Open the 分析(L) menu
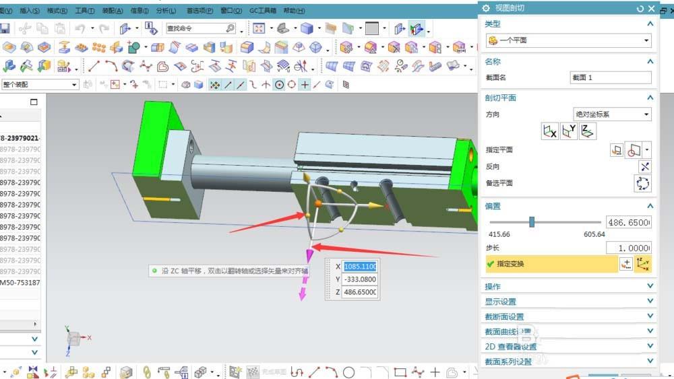This screenshot has height=379, width=674. point(166,10)
